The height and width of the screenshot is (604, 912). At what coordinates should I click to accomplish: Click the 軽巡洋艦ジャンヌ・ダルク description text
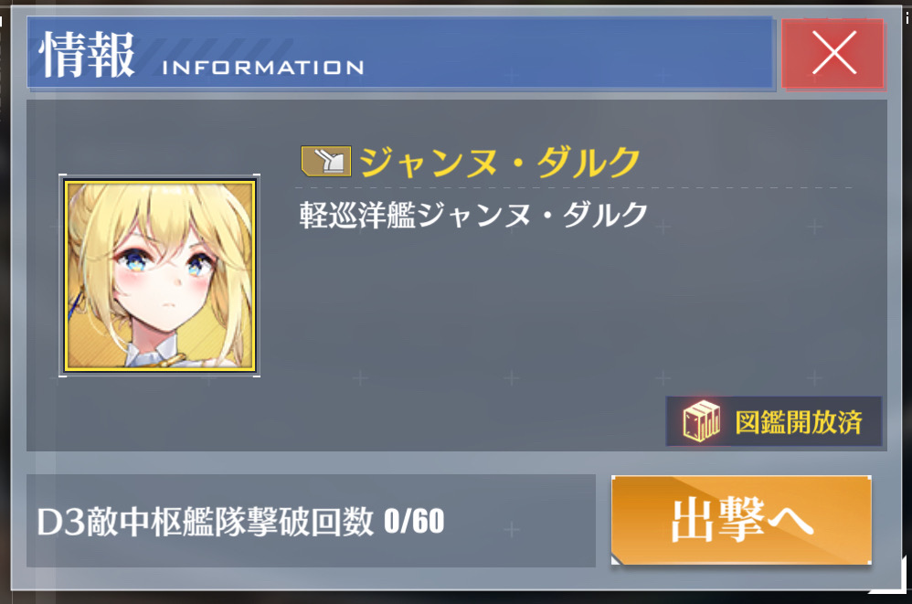472,215
